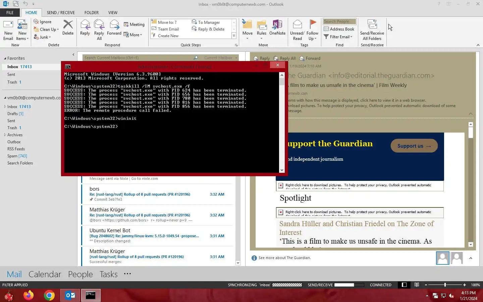
Task: Expand the people pane chevron
Action: click(x=471, y=258)
